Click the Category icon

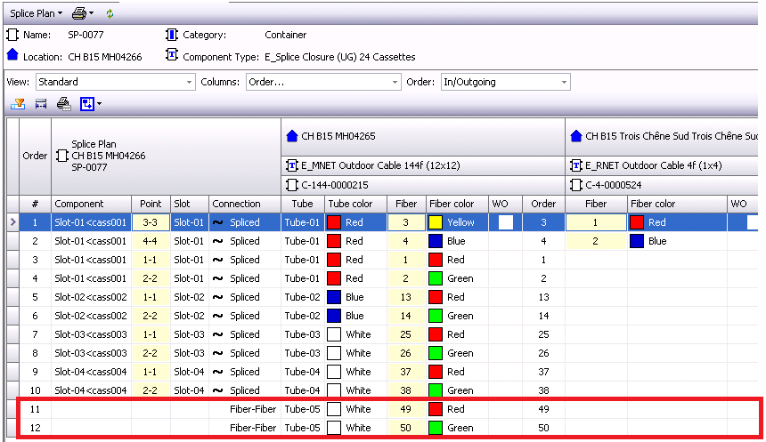(x=172, y=35)
